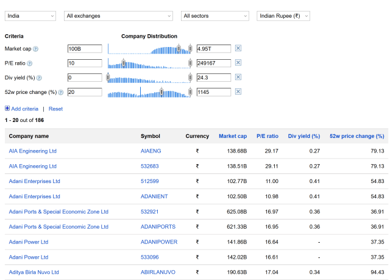Viewport: 390px width, 280px height.
Task: Remove the Div yield criterion
Action: 238,77
